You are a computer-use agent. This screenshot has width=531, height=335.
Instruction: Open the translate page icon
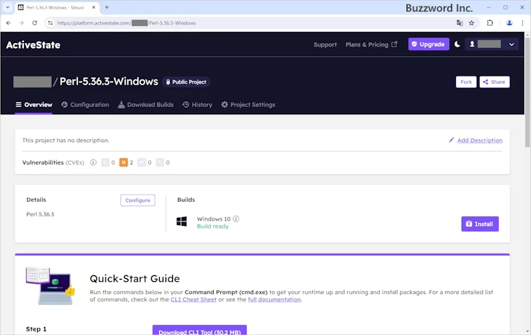460,23
